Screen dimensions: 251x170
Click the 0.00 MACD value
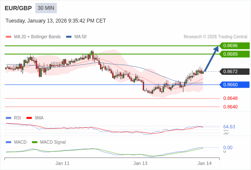click(228, 147)
